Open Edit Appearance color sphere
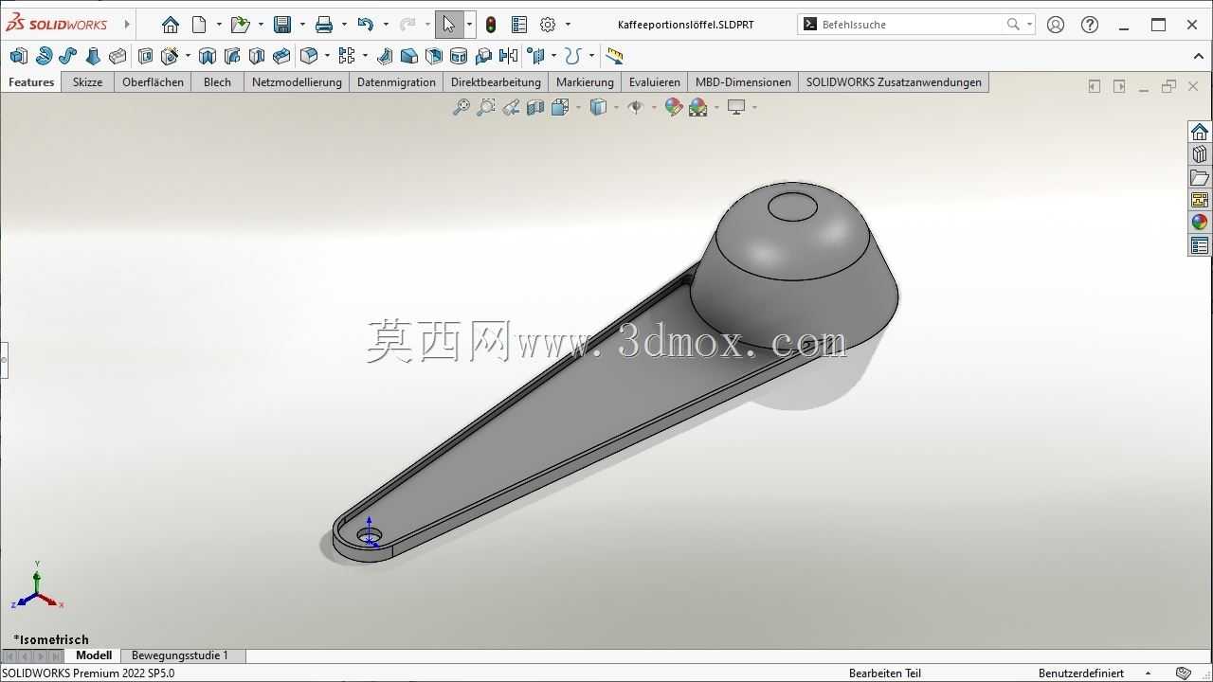This screenshot has height=682, width=1213. click(674, 107)
